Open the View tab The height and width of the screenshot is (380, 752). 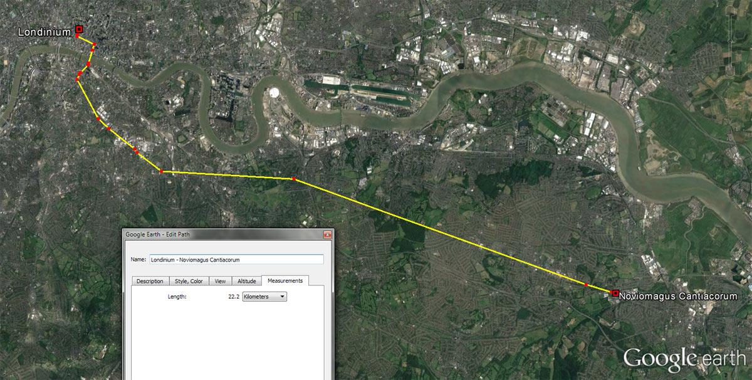(x=220, y=281)
